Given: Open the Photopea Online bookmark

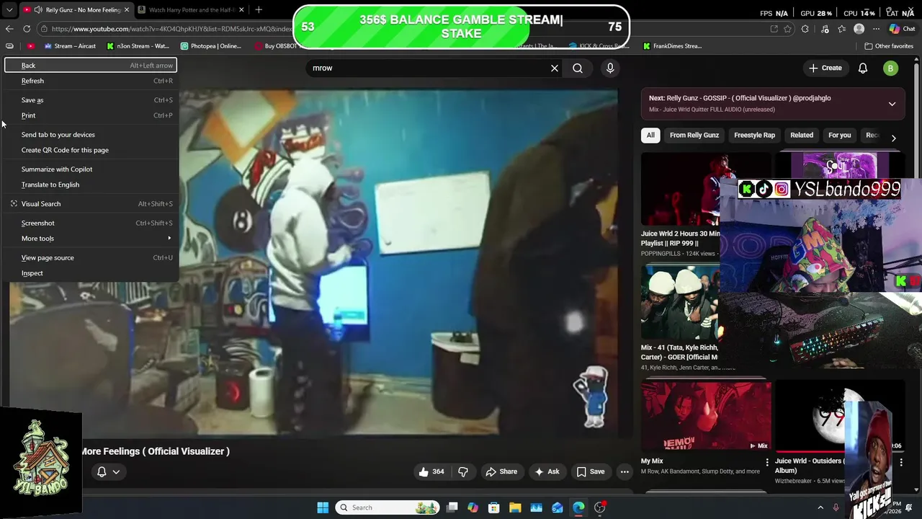Looking at the screenshot, I should (x=211, y=46).
